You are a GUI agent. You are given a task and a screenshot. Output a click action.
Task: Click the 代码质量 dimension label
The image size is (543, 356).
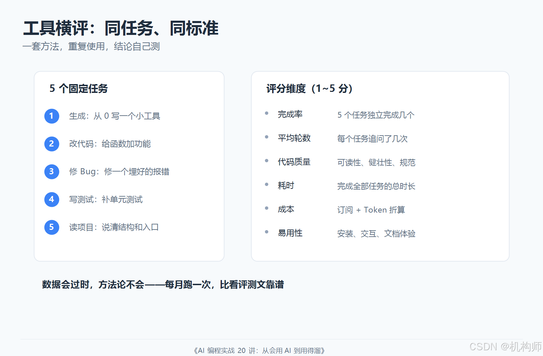(x=294, y=162)
